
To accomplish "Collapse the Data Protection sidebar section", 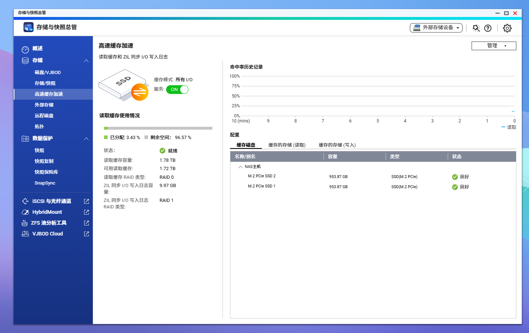I will point(86,139).
